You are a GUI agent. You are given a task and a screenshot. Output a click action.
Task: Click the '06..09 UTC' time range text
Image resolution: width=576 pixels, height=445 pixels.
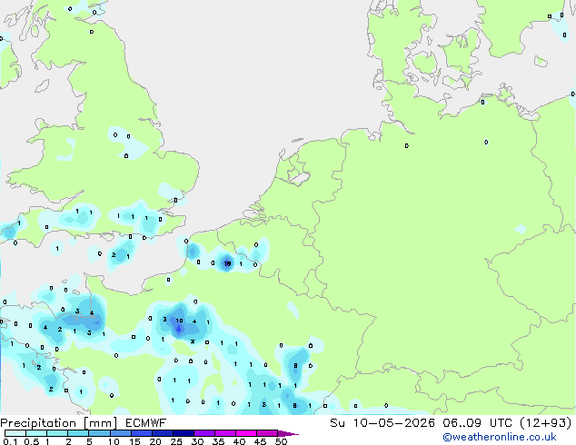click(x=478, y=423)
